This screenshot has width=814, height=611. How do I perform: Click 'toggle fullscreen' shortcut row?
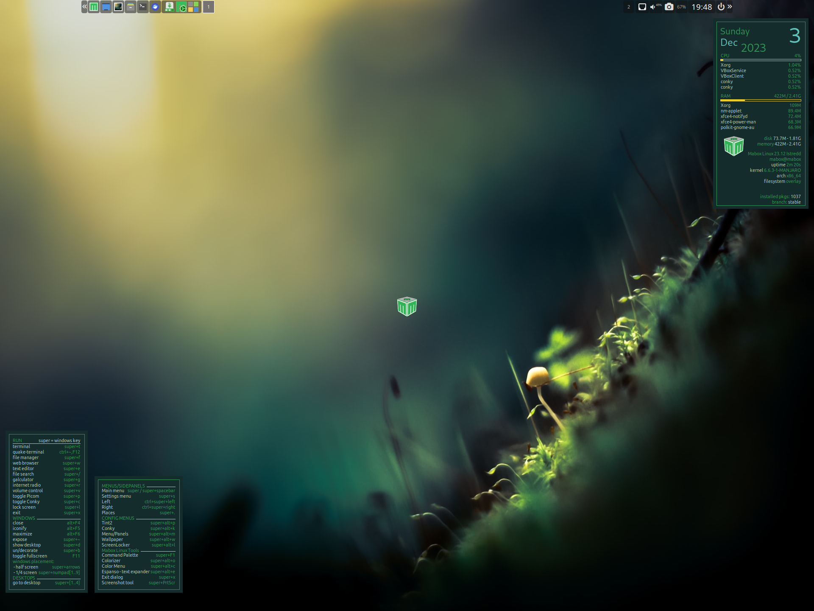tap(46, 556)
